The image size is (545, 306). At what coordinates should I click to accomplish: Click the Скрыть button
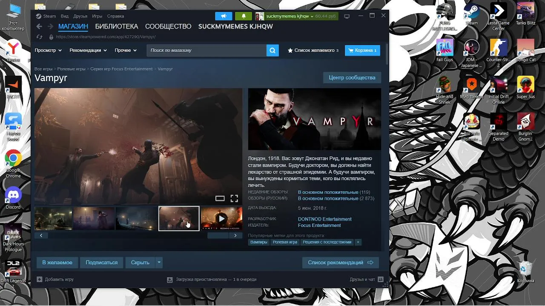(x=140, y=262)
